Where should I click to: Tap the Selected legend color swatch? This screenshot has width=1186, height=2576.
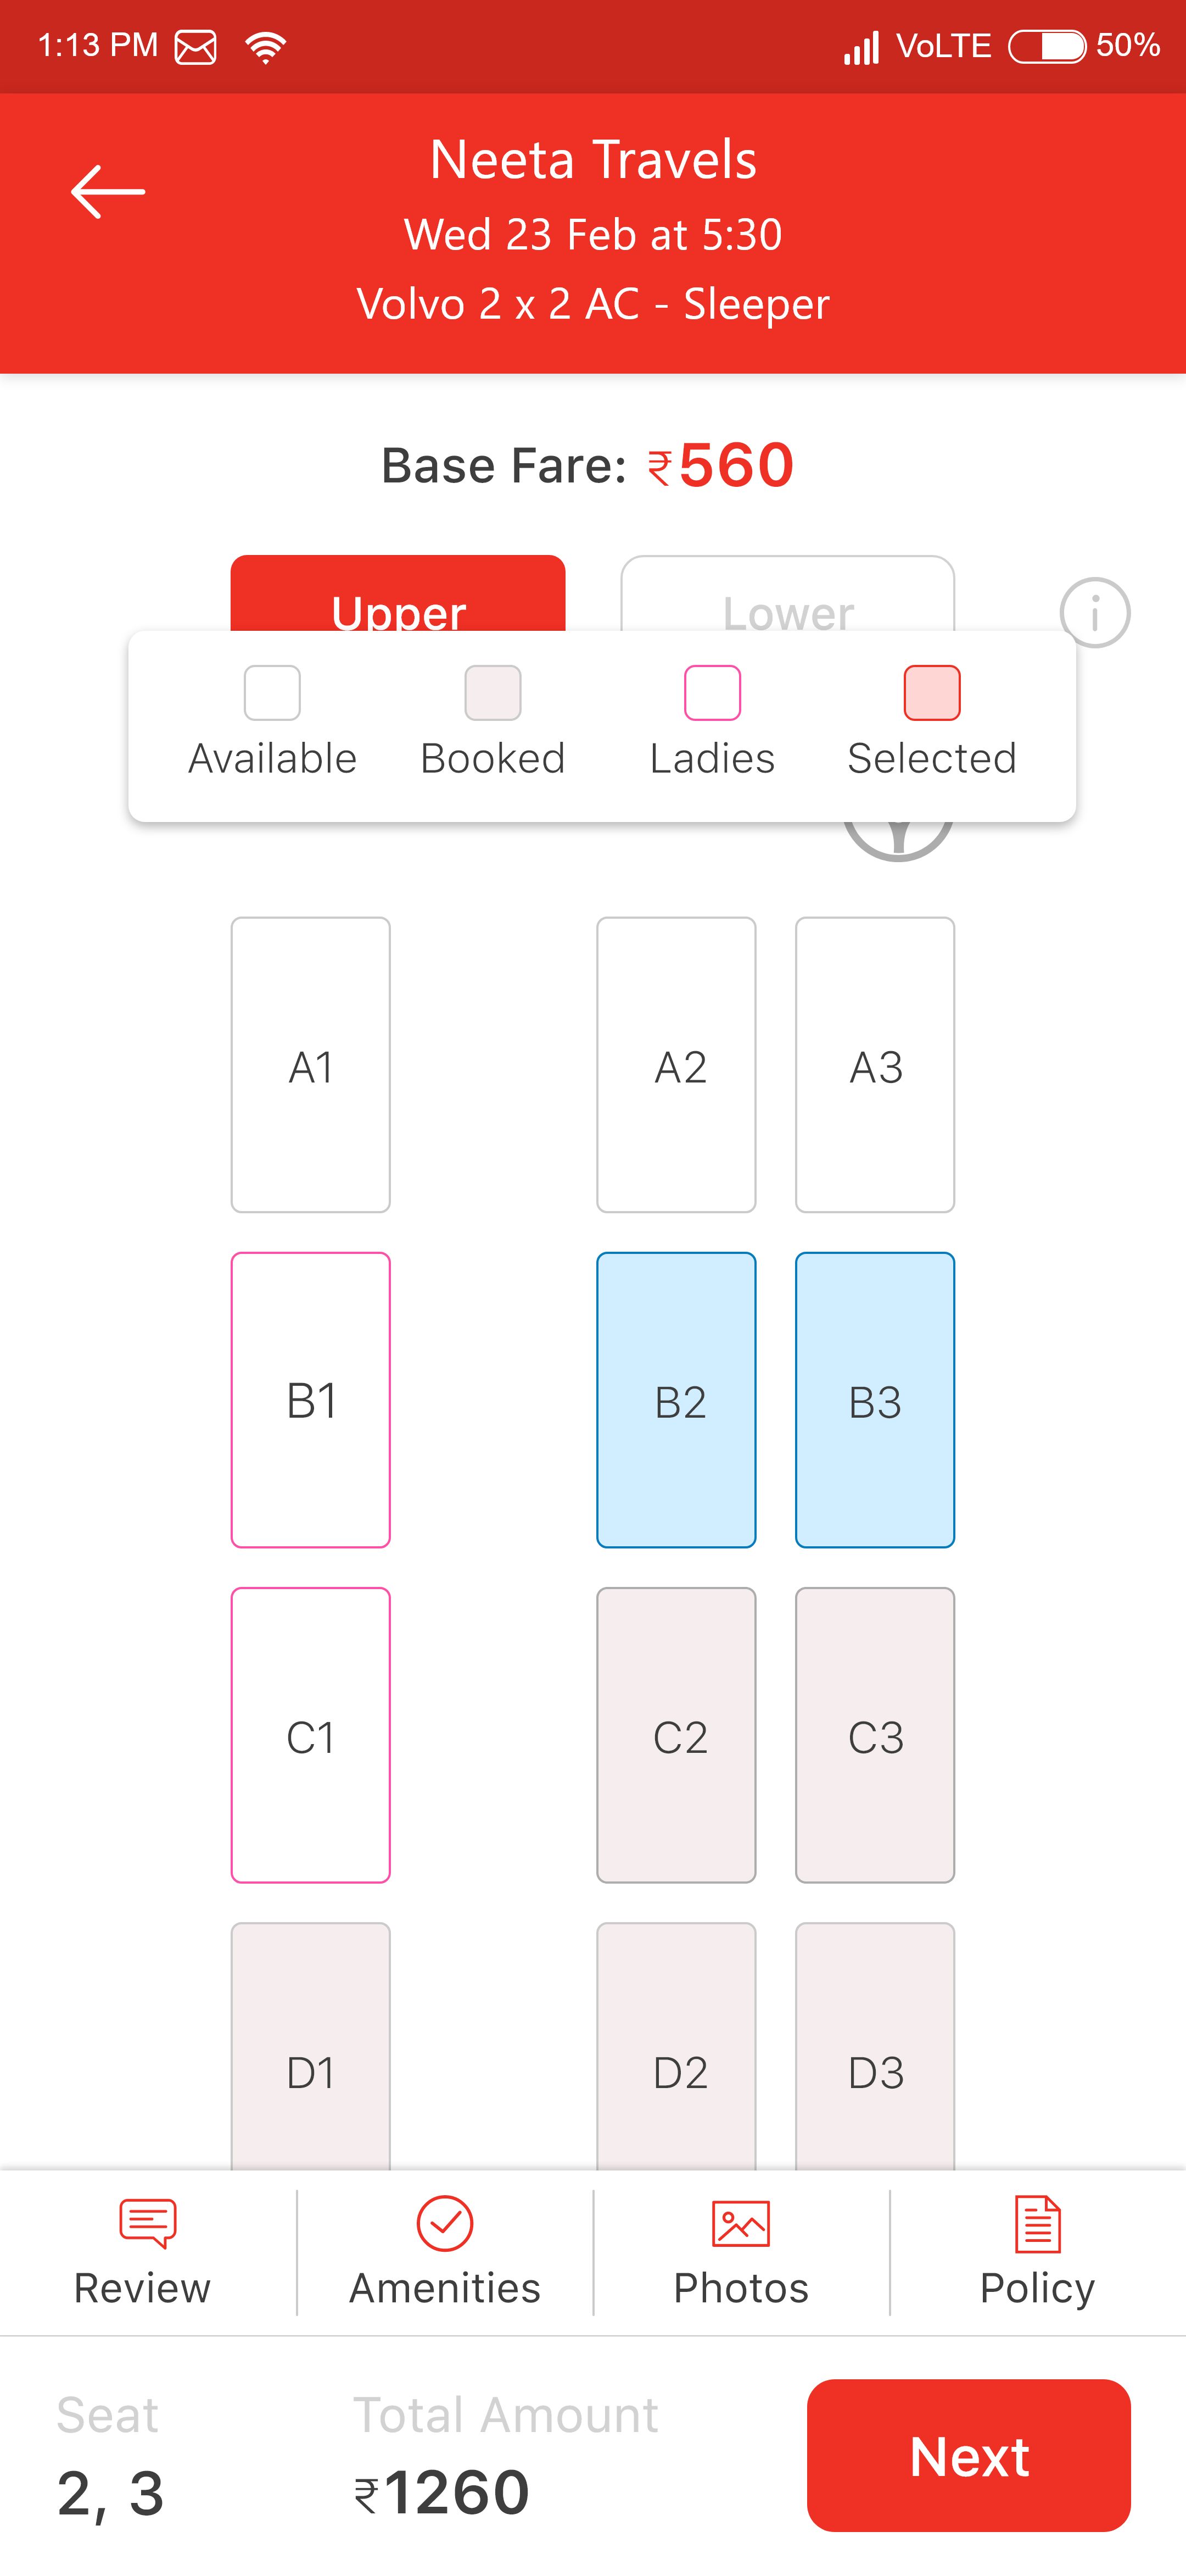(x=931, y=692)
